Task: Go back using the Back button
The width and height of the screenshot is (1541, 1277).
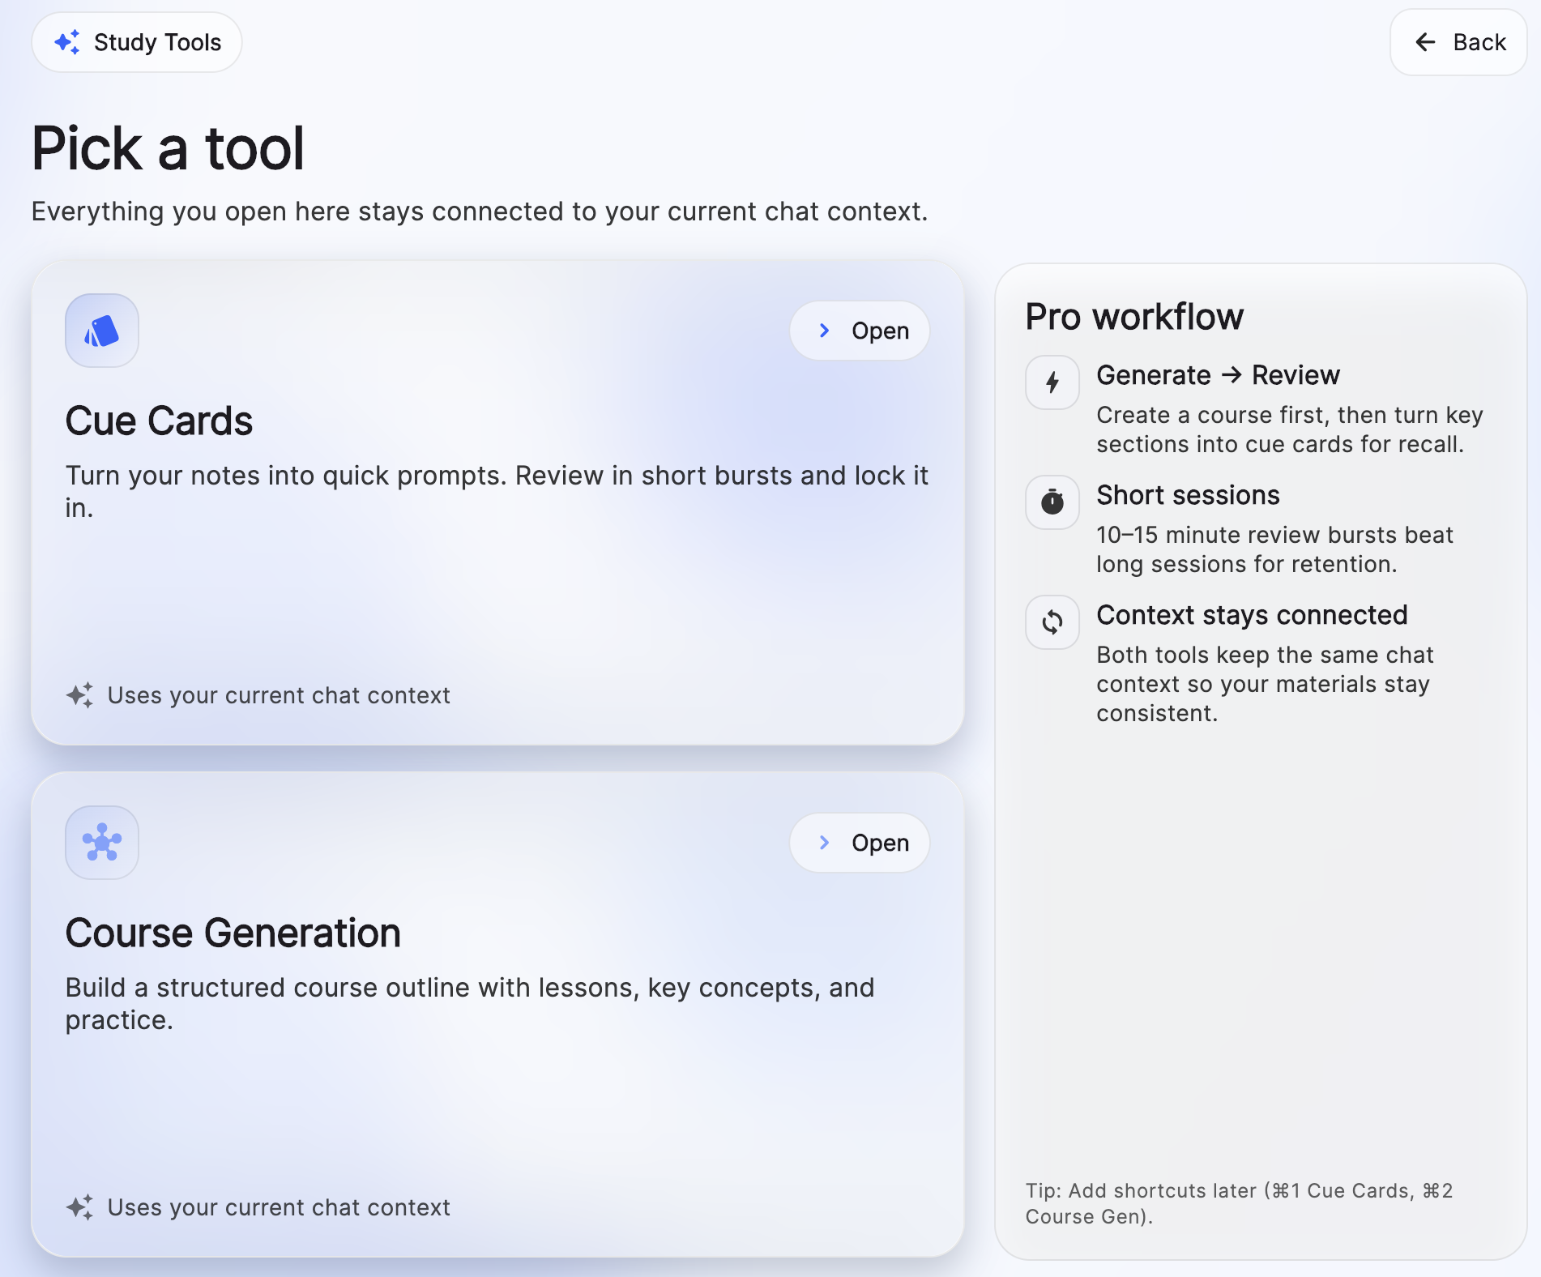Action: 1457,42
